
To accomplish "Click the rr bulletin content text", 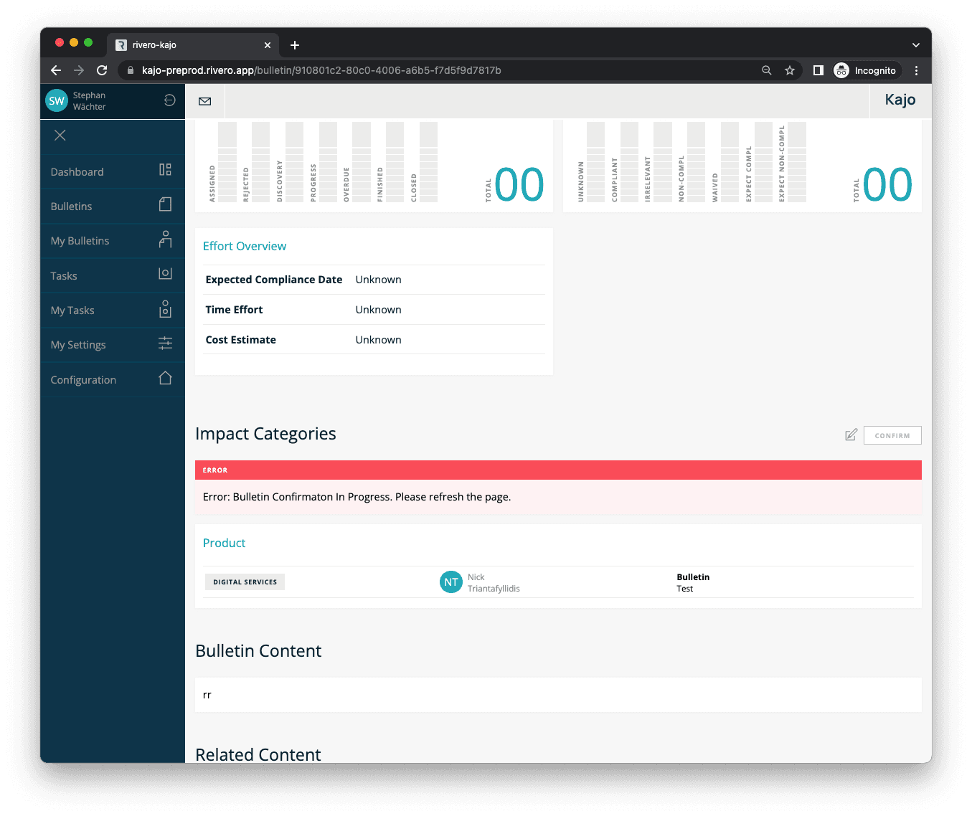I will (x=207, y=695).
